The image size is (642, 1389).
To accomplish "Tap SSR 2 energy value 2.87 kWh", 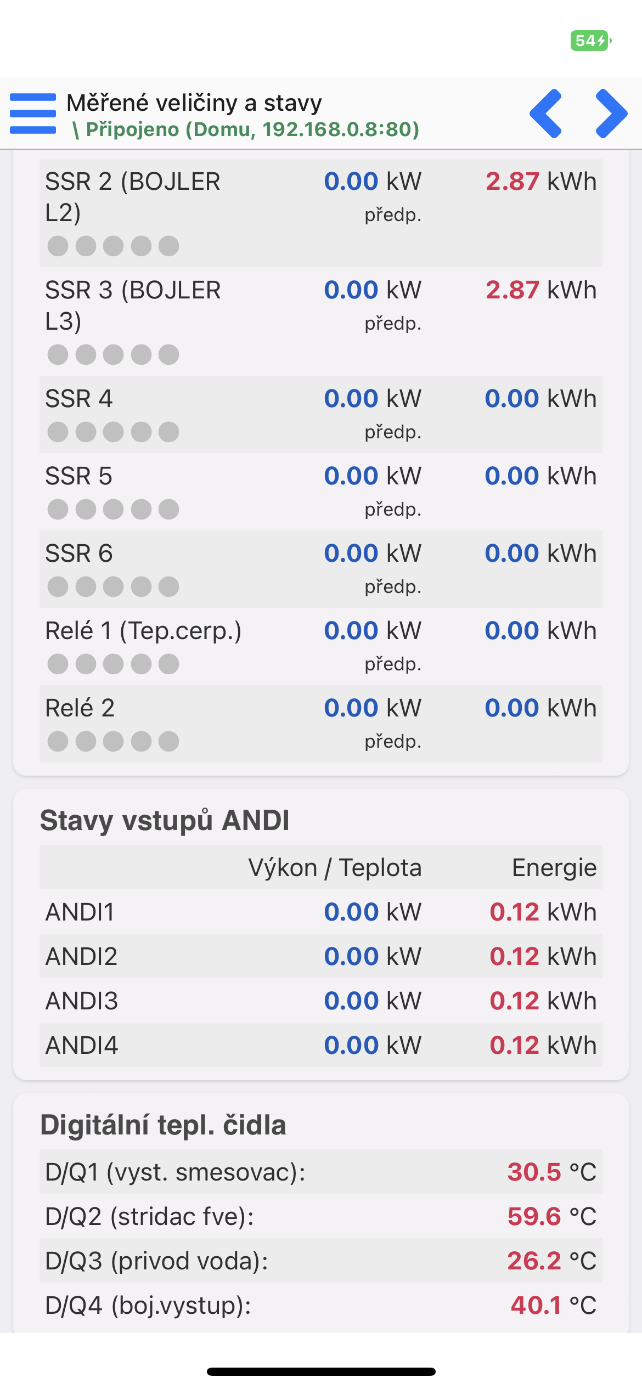I will click(x=541, y=181).
